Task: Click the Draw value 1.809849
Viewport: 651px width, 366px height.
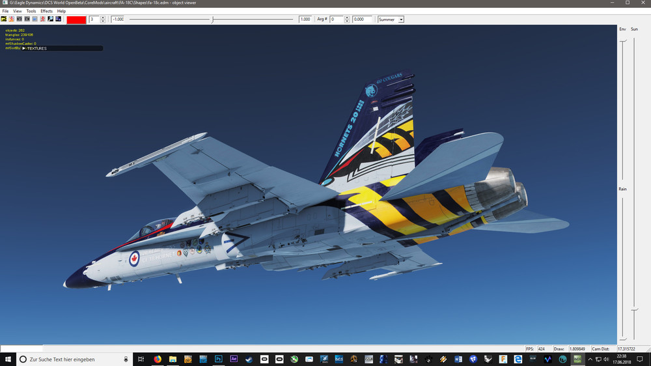Action: [x=577, y=349]
